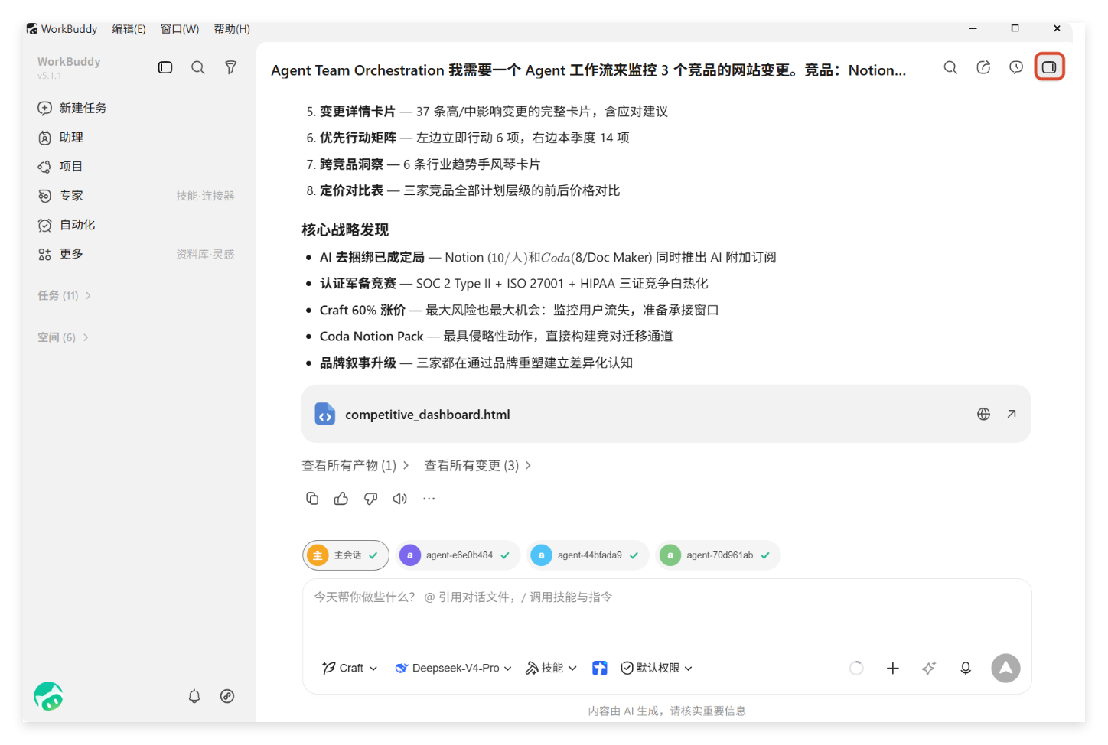Open sidebar search magnifier icon

point(198,67)
